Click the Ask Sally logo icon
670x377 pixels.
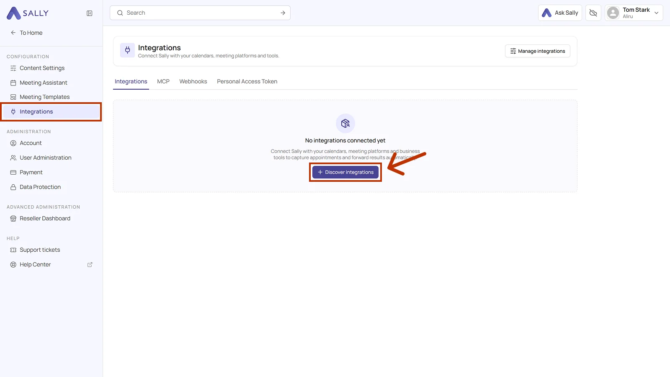click(x=547, y=13)
